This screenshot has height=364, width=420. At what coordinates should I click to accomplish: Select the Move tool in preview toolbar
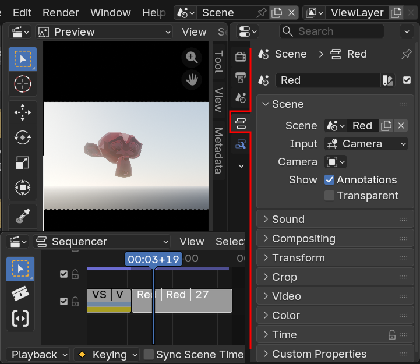pyautogui.click(x=23, y=112)
